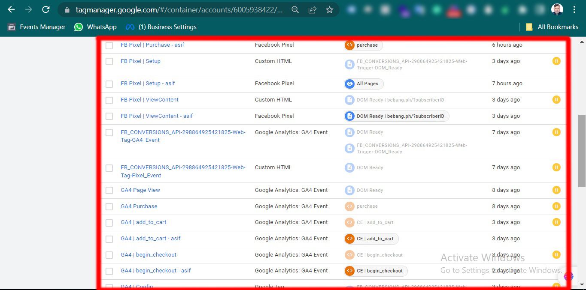The width and height of the screenshot is (586, 290).
Task: Open the GA4 | add_to_cart tag
Action: click(x=143, y=222)
